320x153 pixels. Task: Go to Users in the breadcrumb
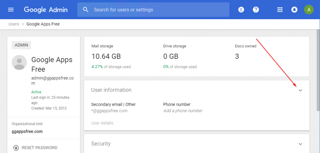pos(14,24)
